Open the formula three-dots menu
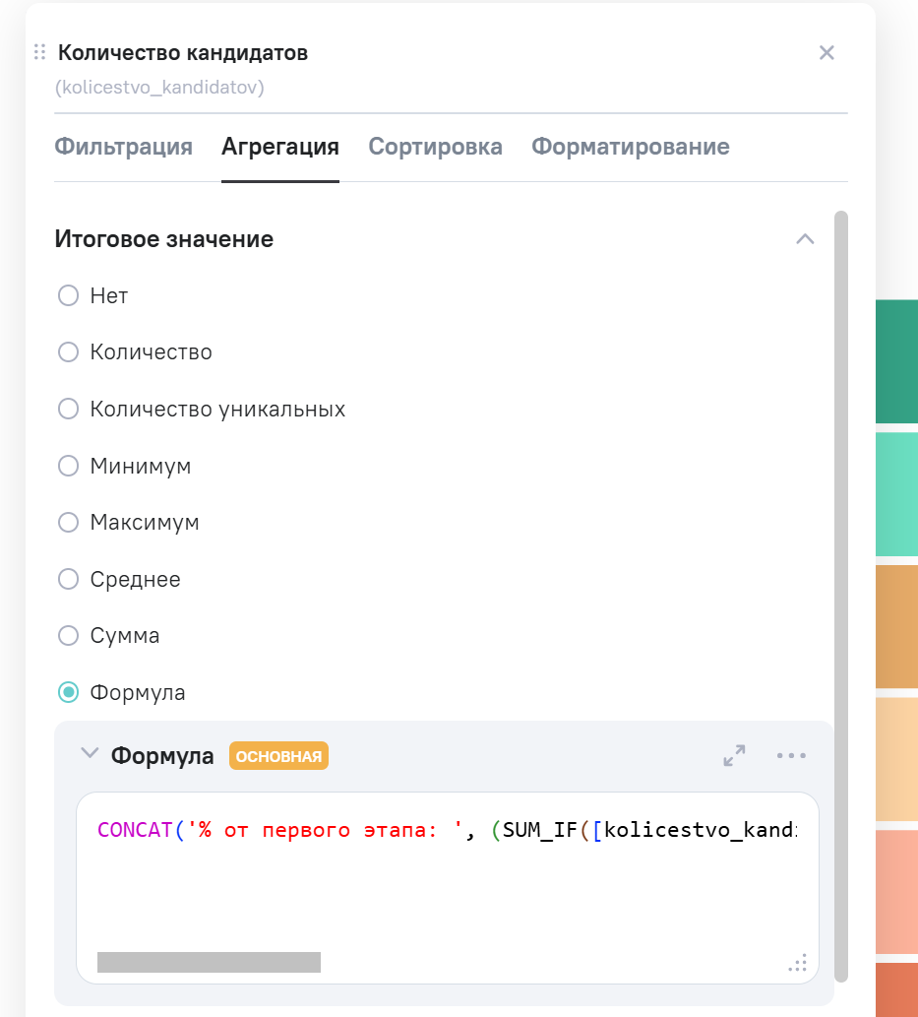The height and width of the screenshot is (1017, 918). [x=791, y=756]
